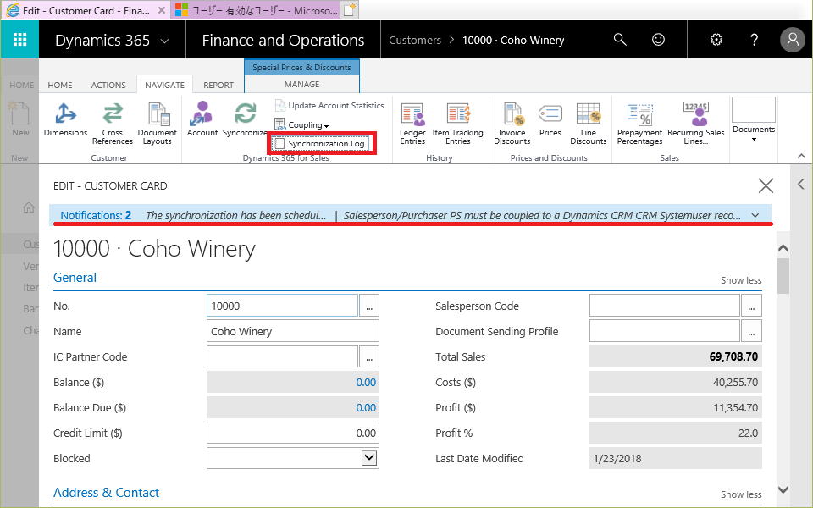Expand the Dynamics 365 dropdown chevron
The image size is (813, 508).
click(165, 41)
